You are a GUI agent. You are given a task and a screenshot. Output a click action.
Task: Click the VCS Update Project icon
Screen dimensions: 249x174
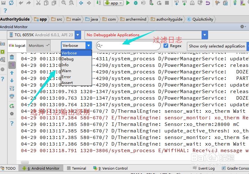(177, 3)
